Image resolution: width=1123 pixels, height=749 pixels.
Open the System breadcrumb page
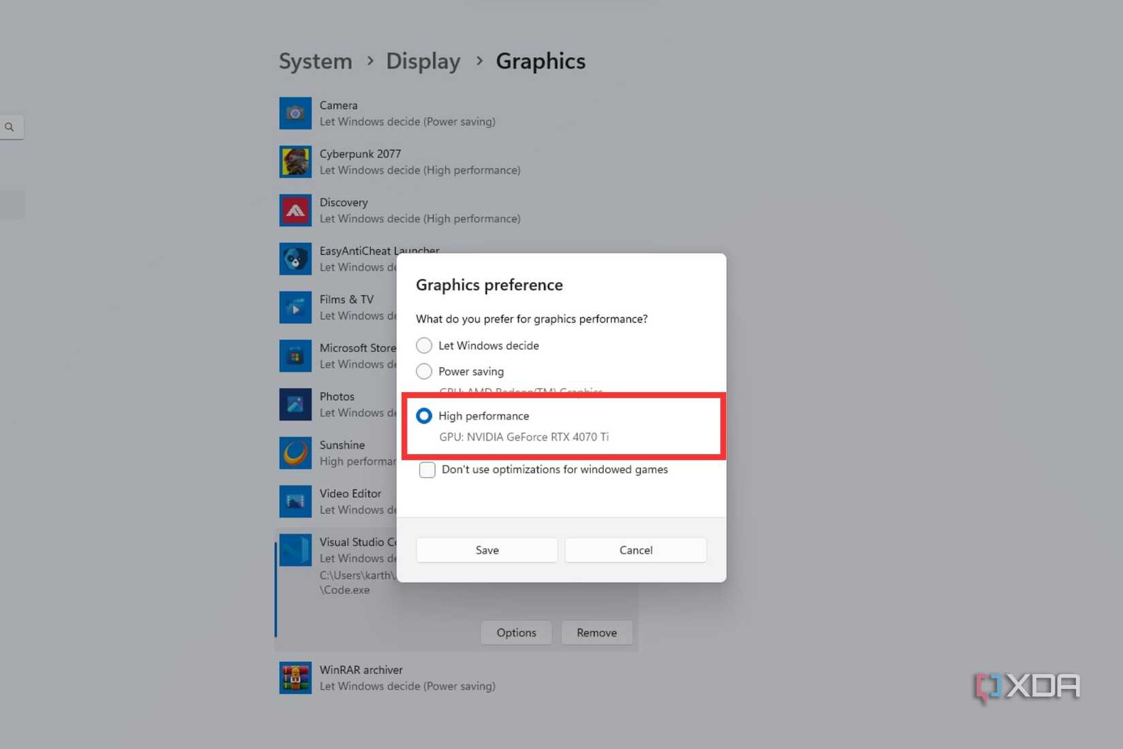click(315, 61)
